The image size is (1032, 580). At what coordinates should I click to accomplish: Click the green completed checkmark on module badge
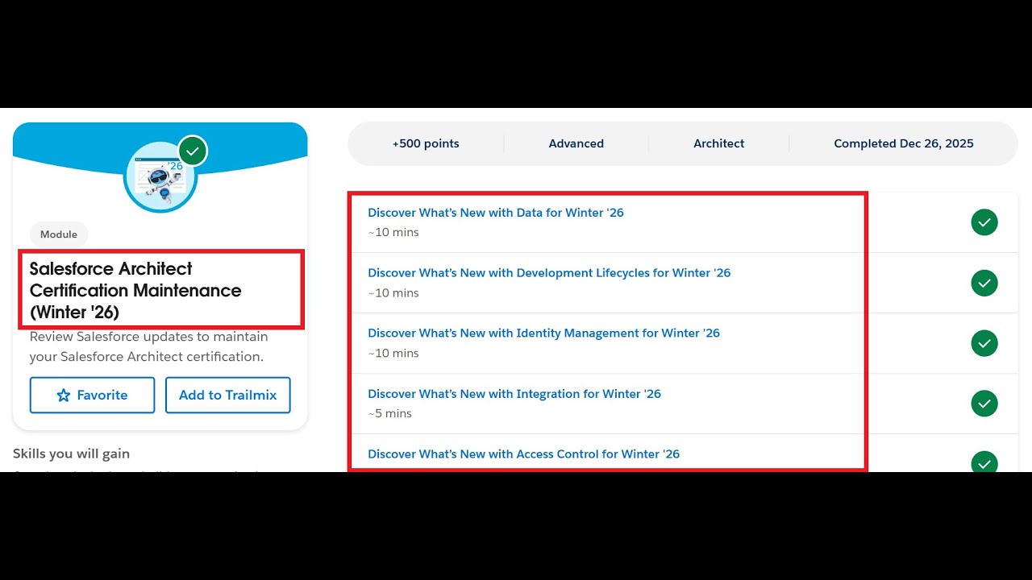pos(193,151)
